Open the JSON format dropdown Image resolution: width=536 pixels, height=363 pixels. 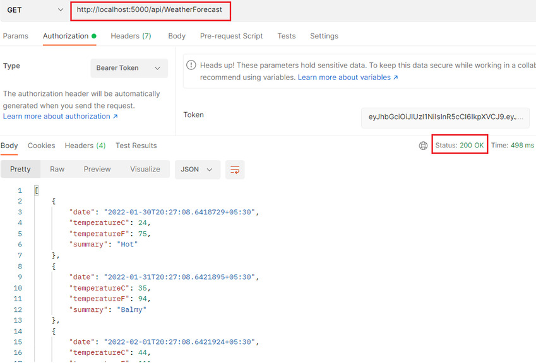pyautogui.click(x=197, y=170)
